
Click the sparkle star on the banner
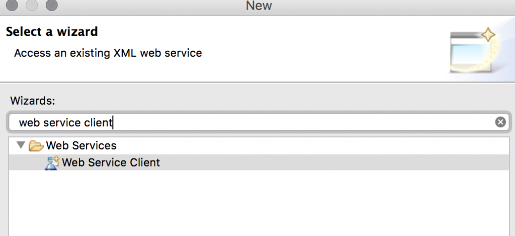click(488, 35)
